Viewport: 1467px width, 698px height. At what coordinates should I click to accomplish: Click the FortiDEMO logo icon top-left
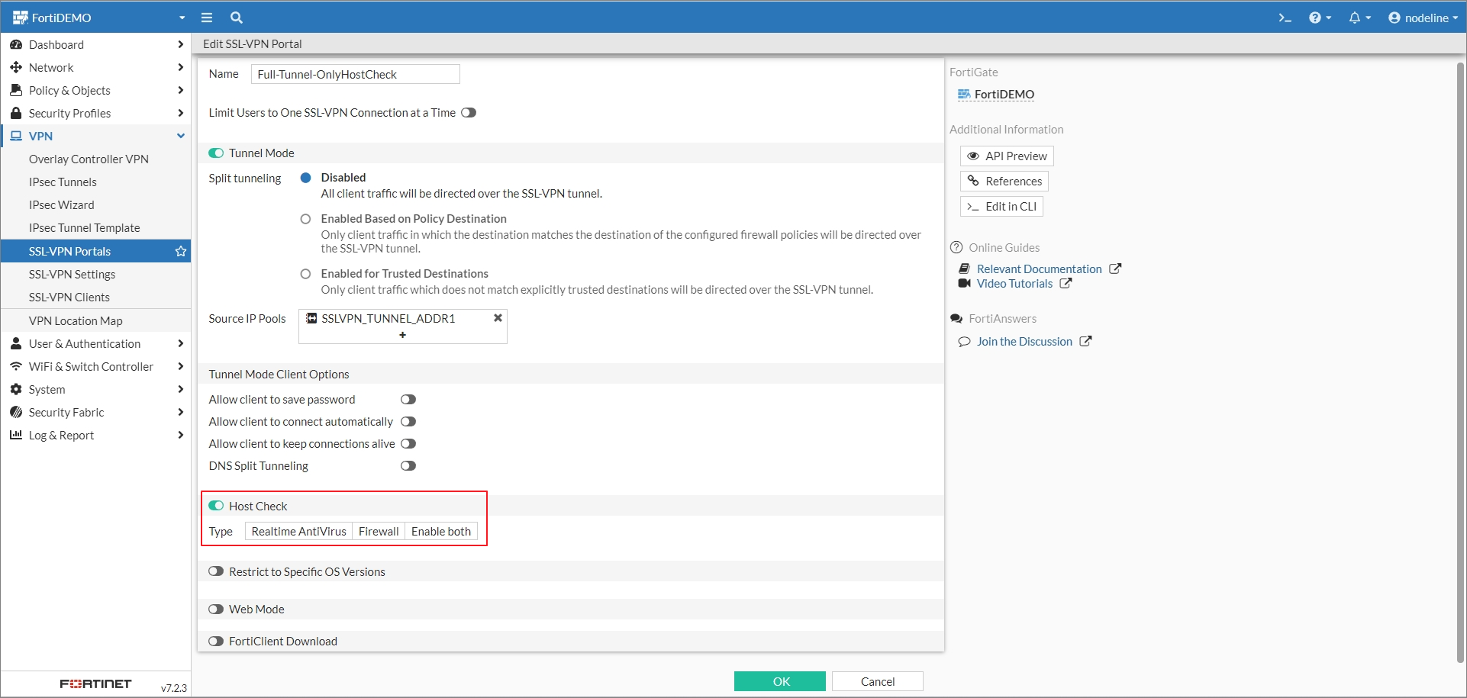[x=20, y=18]
